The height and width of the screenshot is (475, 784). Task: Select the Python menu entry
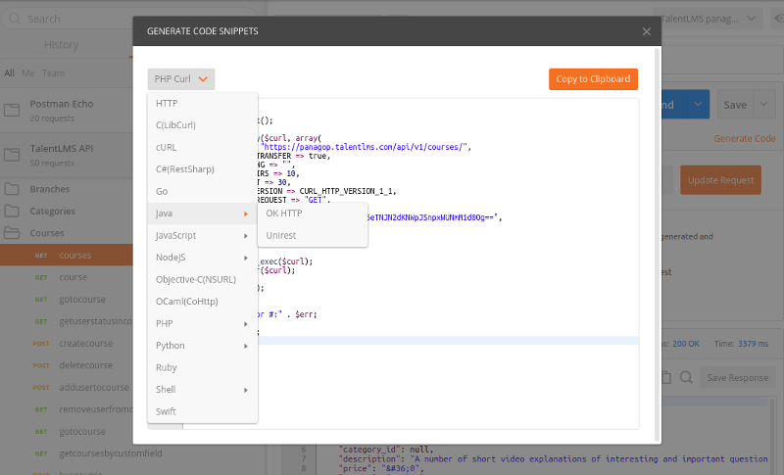pyautogui.click(x=203, y=345)
